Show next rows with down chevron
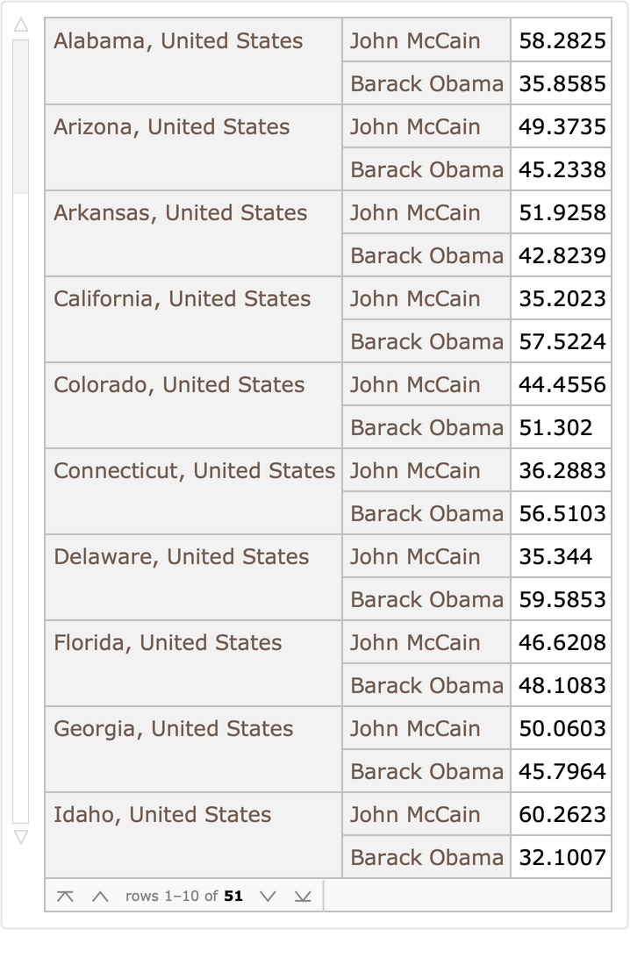This screenshot has height=958, width=630. pyautogui.click(x=268, y=896)
